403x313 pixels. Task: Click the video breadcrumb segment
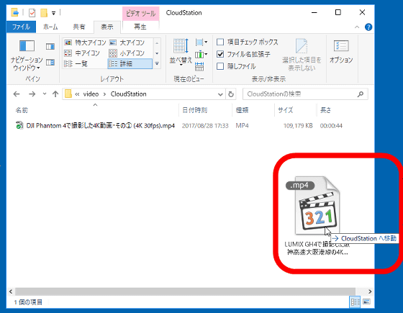(x=91, y=94)
